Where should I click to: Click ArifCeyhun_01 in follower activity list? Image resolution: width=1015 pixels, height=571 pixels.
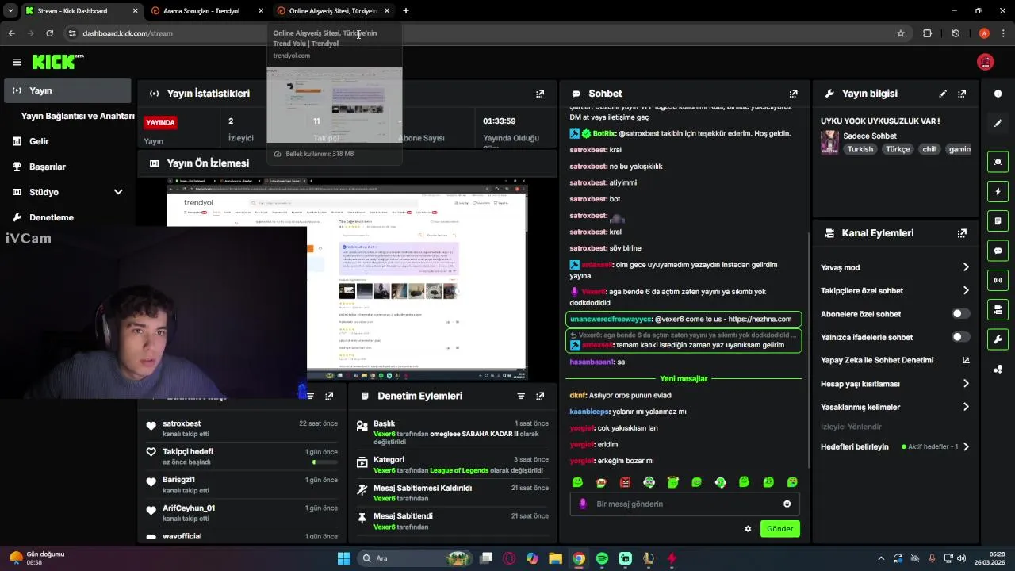coord(189,508)
